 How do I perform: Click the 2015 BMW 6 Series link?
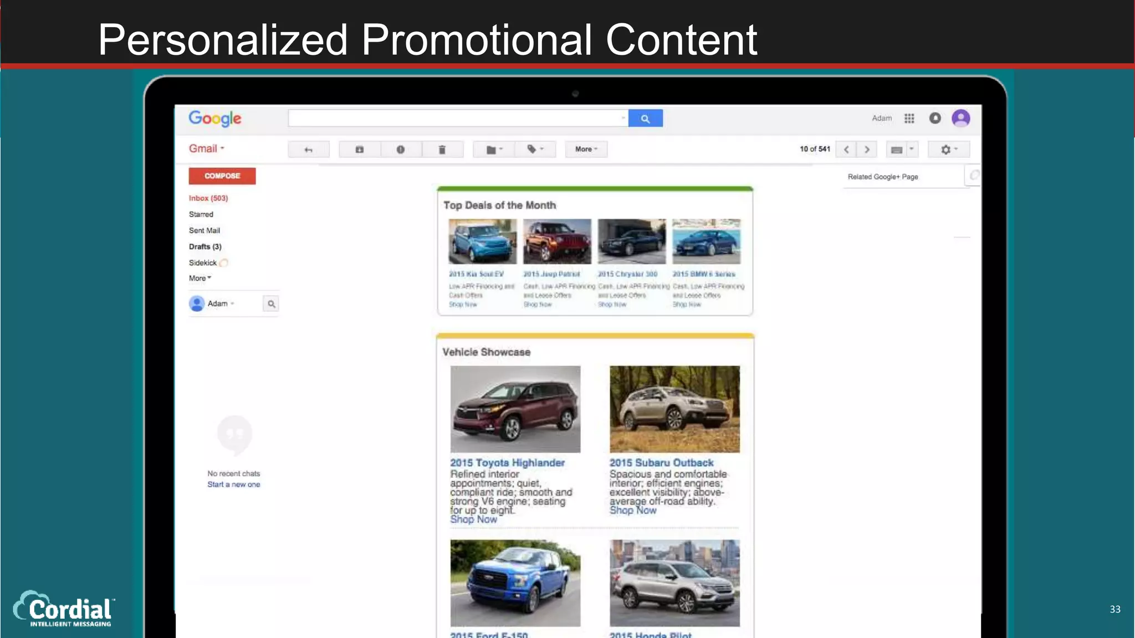tap(704, 274)
